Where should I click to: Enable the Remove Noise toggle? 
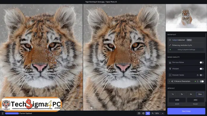point(202,62)
